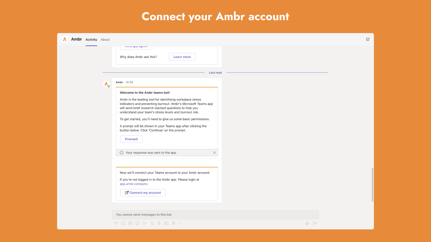The width and height of the screenshot is (431, 242).
Task: Click the message input field
Action: pos(215,215)
